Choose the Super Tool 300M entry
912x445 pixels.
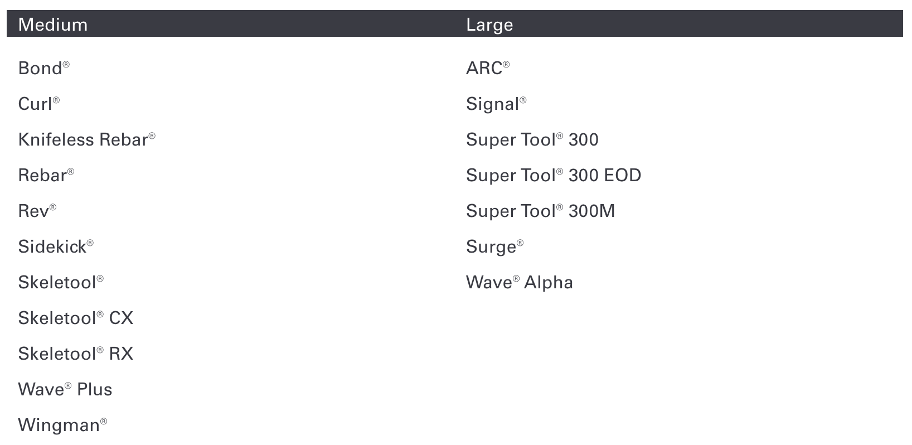(x=540, y=211)
